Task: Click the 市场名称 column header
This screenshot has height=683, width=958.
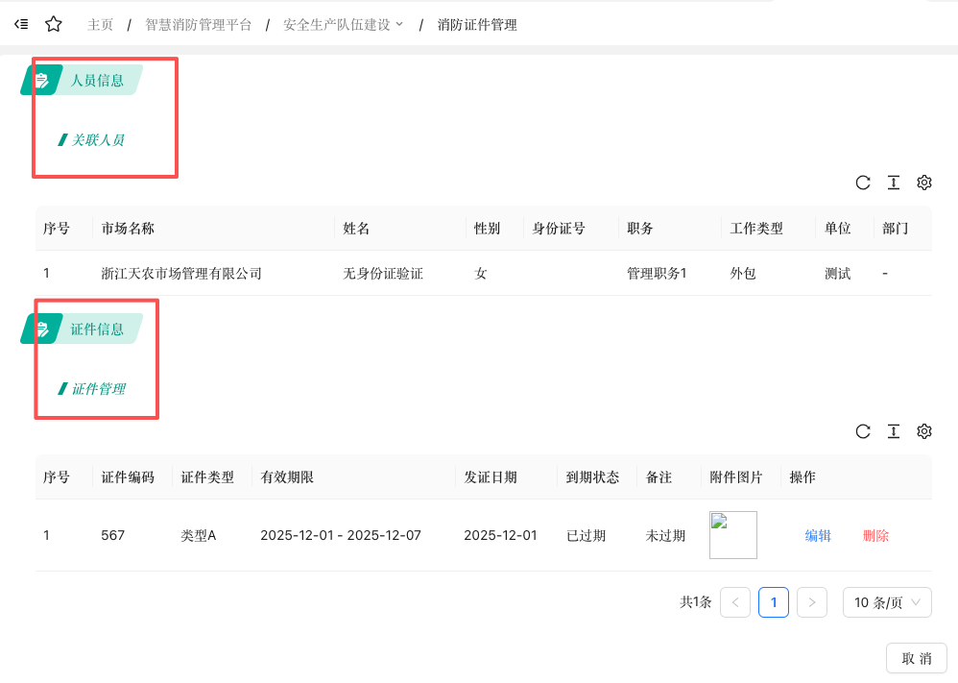Action: point(128,228)
